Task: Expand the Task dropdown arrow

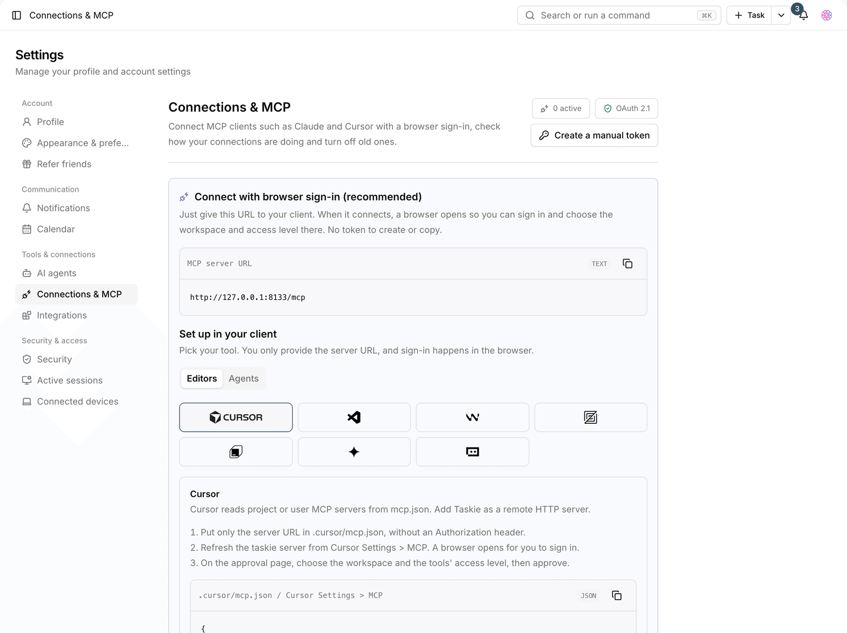Action: 781,15
